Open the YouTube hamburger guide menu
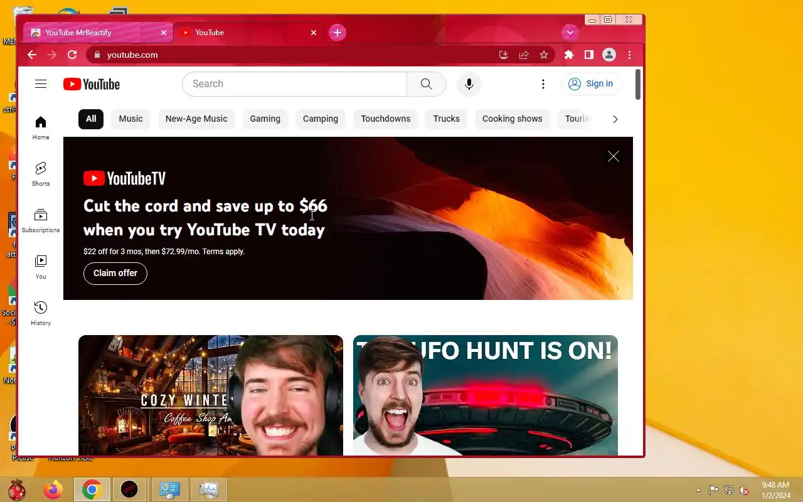The image size is (803, 502). click(41, 84)
